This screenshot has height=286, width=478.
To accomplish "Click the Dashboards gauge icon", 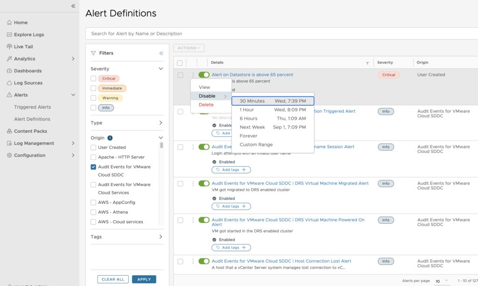I will 9,71.
